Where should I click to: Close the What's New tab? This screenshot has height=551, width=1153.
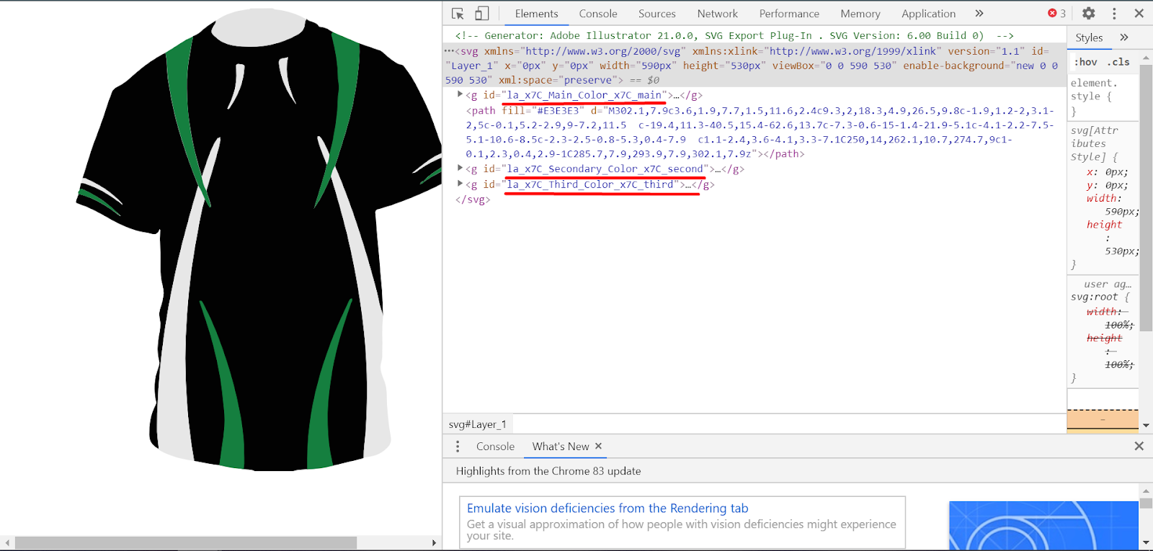click(598, 447)
